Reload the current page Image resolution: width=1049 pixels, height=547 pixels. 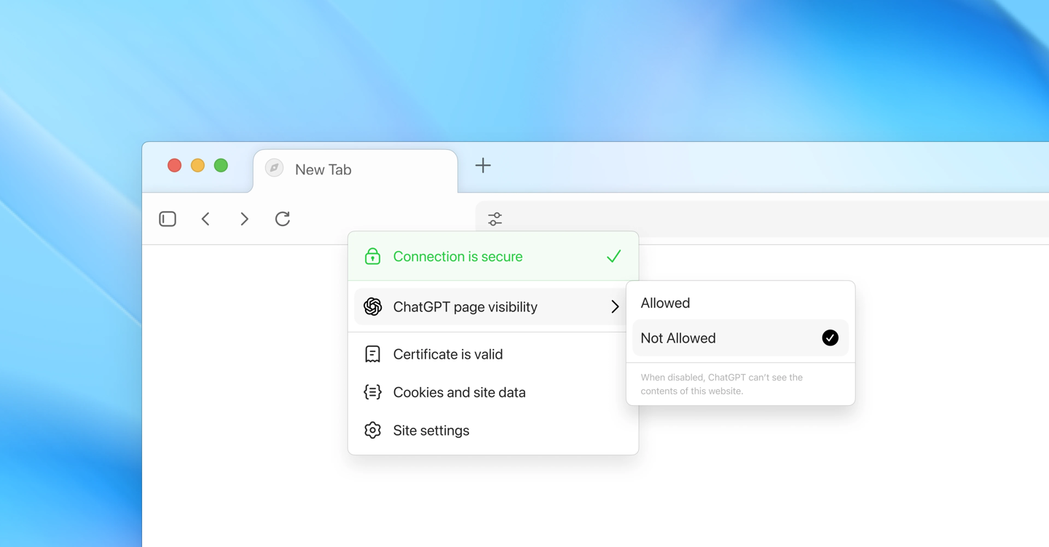click(x=282, y=218)
